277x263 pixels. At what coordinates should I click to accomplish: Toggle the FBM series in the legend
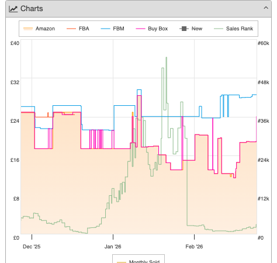pos(113,29)
